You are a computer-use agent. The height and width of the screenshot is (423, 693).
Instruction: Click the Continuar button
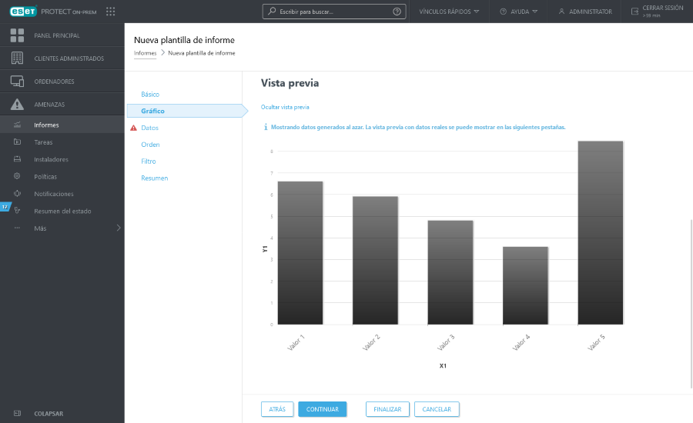point(322,409)
